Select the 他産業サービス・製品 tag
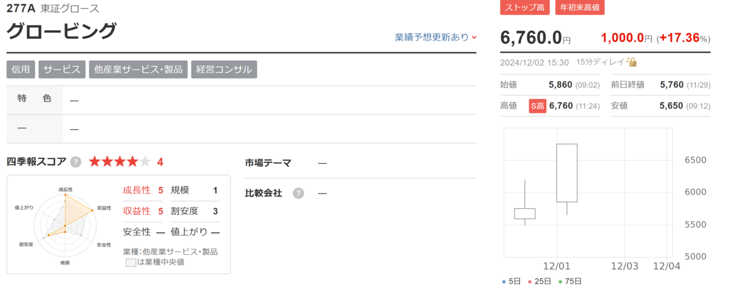729x287 pixels. click(138, 69)
